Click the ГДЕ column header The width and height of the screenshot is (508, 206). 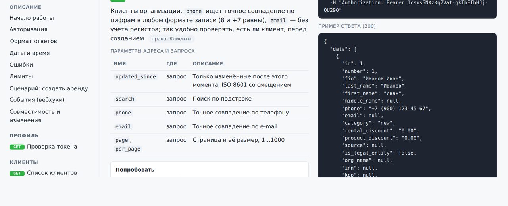coord(172,63)
